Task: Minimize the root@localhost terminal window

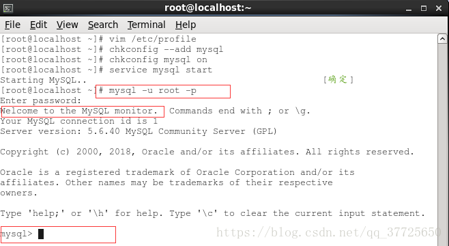Action: click(409, 9)
